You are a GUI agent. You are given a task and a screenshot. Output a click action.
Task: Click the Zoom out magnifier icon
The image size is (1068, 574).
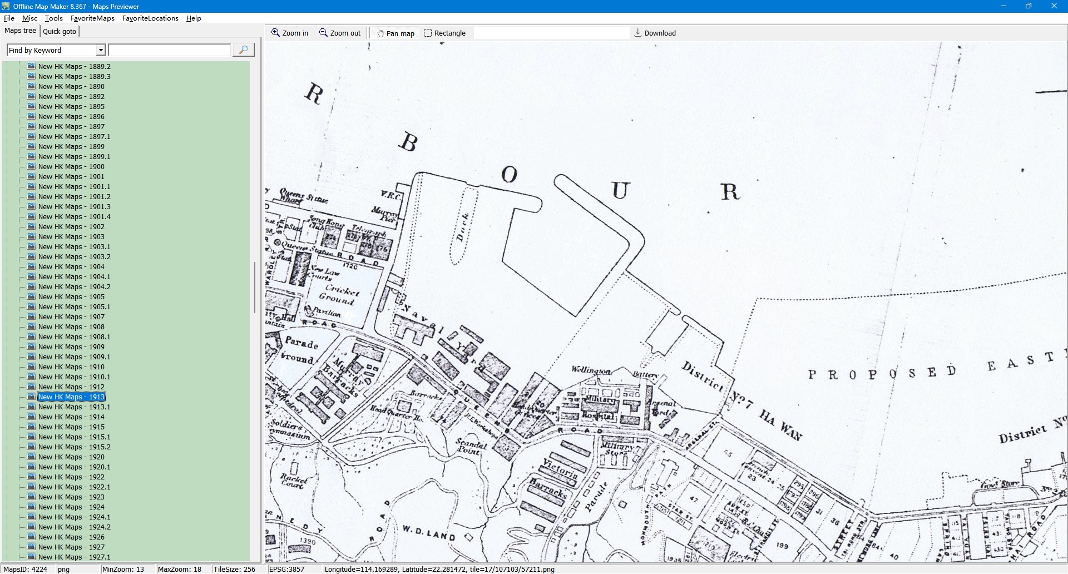click(x=323, y=33)
